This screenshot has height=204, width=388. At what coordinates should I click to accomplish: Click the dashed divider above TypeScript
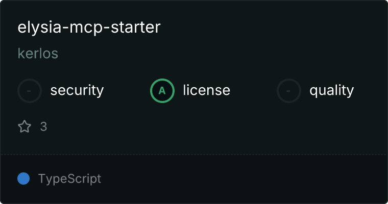[194, 155]
